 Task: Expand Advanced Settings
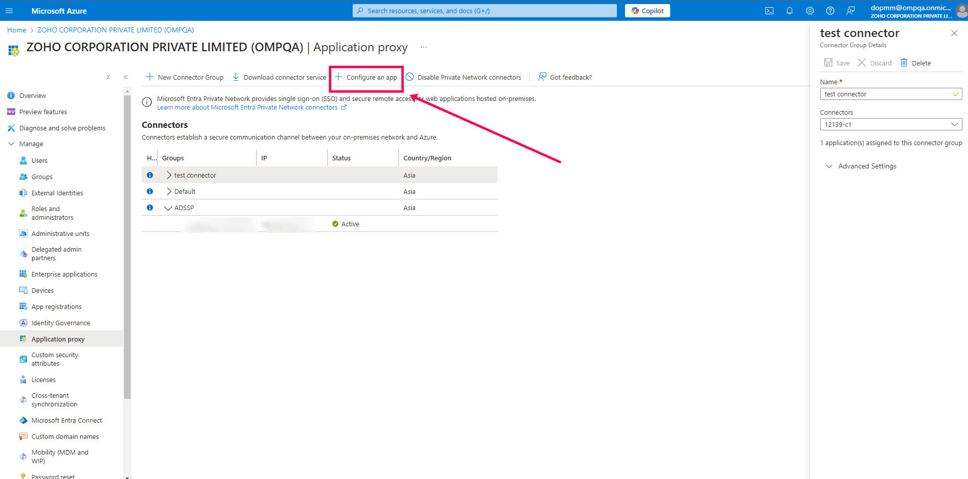pyautogui.click(x=861, y=166)
